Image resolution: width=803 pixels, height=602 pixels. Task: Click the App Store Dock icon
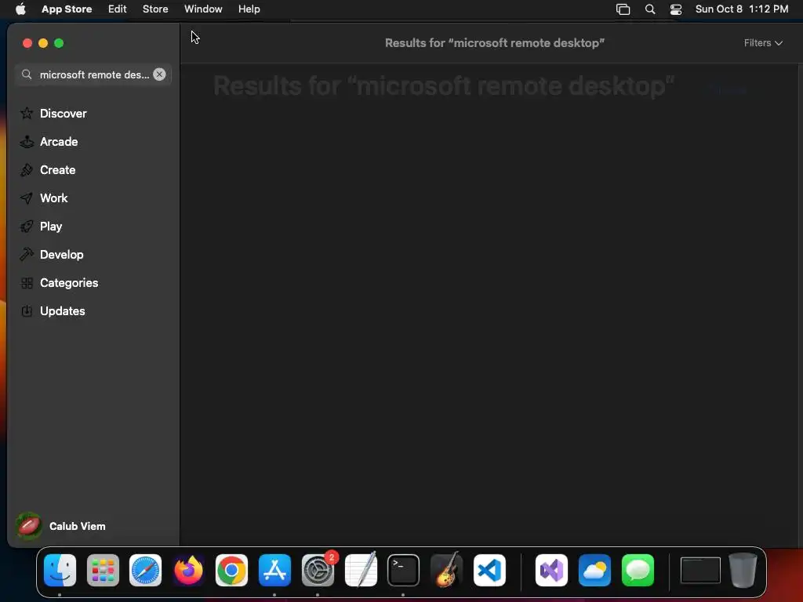(x=274, y=571)
